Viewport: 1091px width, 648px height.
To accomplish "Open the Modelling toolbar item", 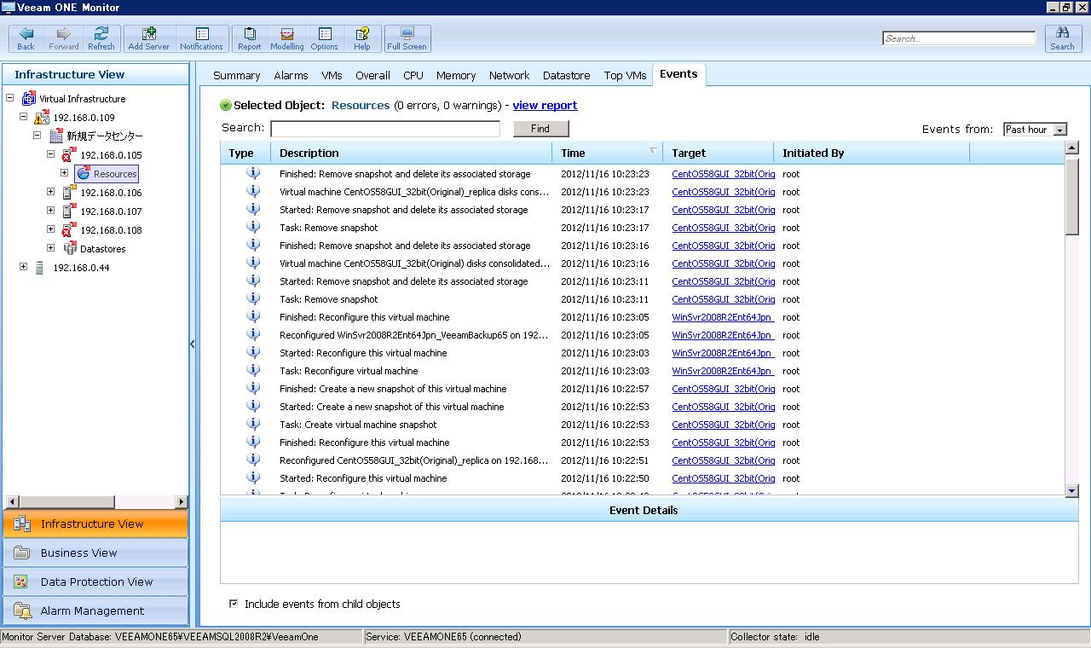I will point(287,38).
